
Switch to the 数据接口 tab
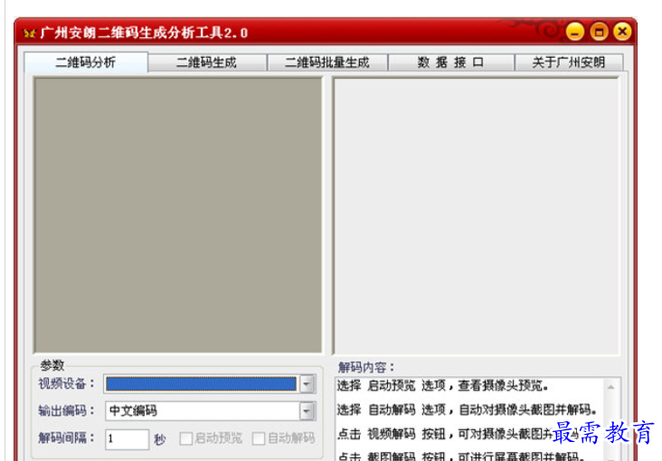[x=450, y=63]
